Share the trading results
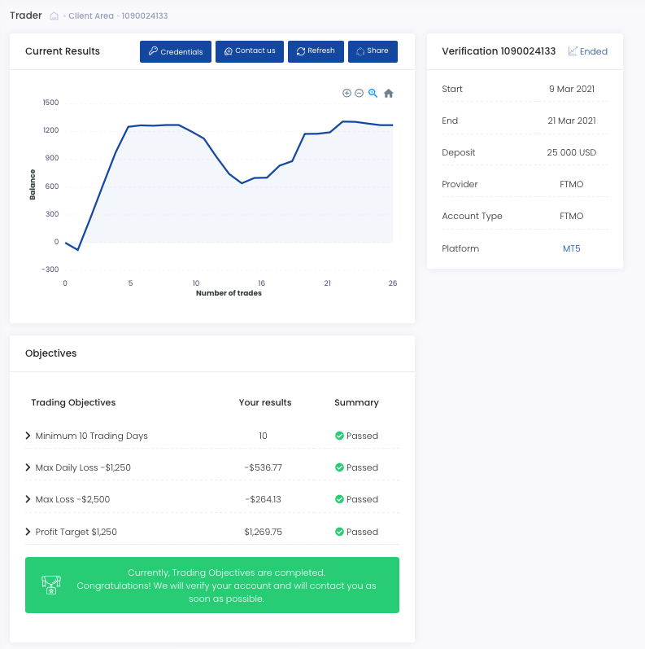The image size is (645, 649). click(373, 51)
